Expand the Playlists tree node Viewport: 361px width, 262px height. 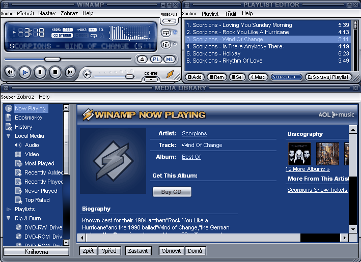(9, 209)
